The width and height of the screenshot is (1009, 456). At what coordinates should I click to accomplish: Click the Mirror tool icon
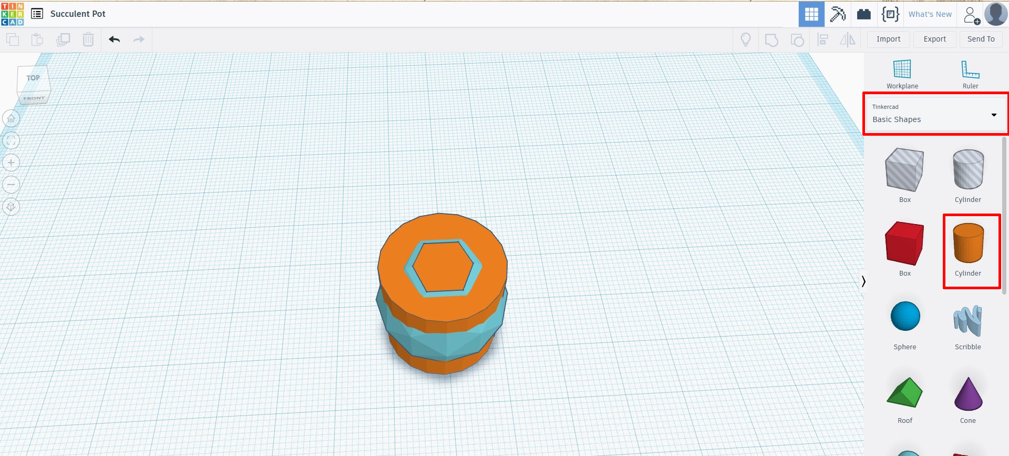pos(848,39)
